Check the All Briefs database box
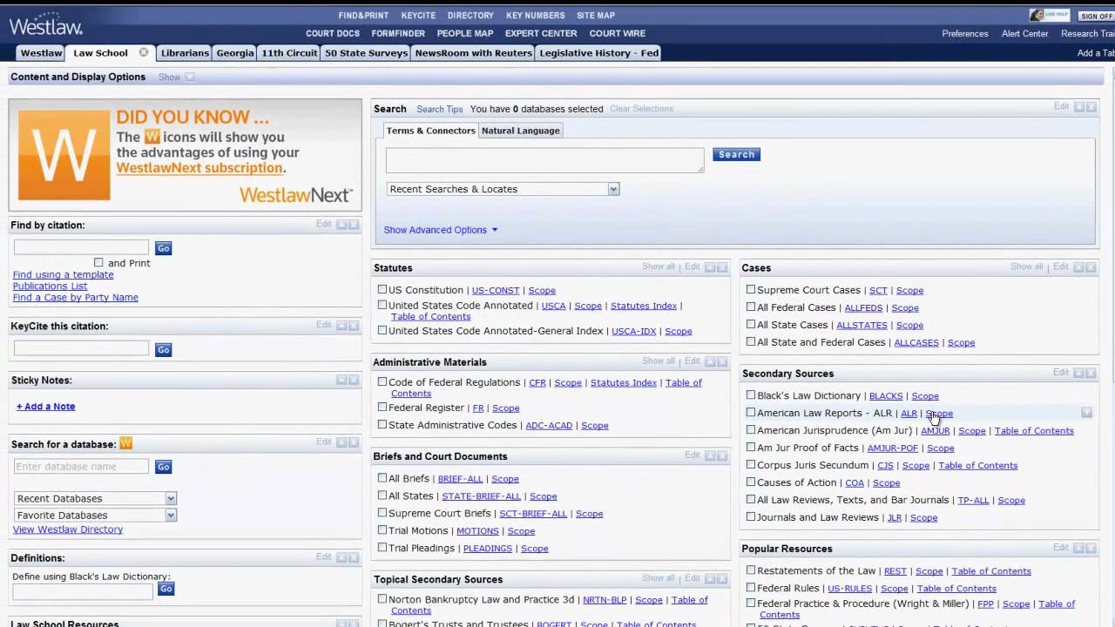1115x627 pixels. pos(382,478)
